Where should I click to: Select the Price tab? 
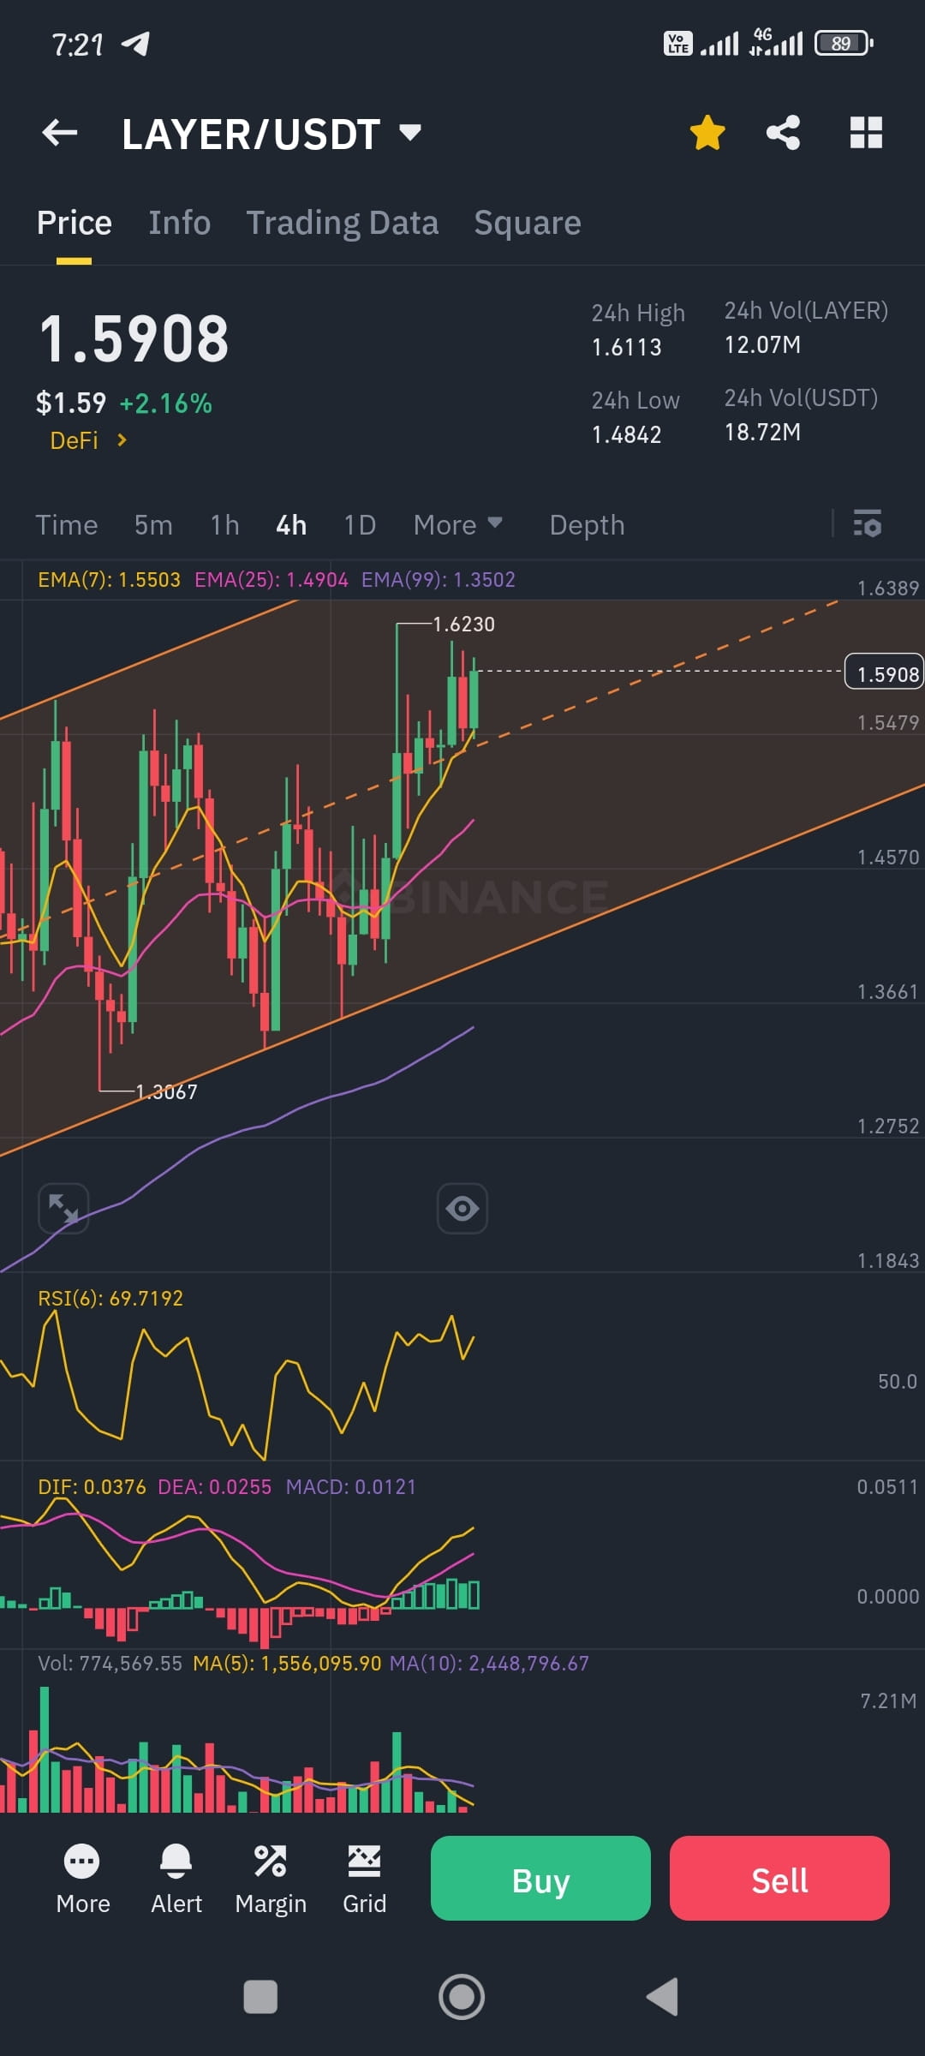tap(75, 223)
